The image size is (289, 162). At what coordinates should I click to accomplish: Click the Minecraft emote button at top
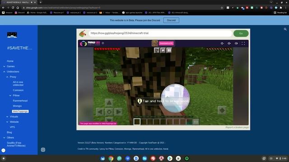point(157,50)
